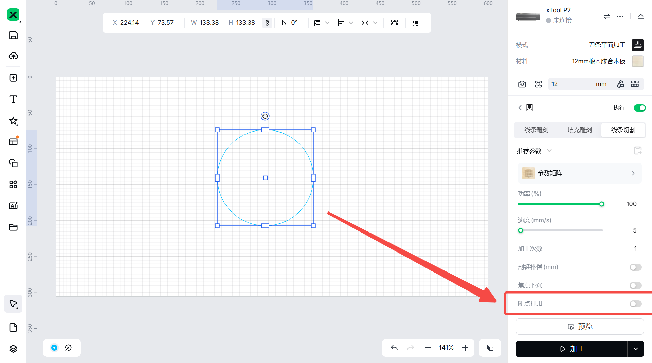Open the layers panel icon
Screen dimensions: 652x363
[13, 349]
